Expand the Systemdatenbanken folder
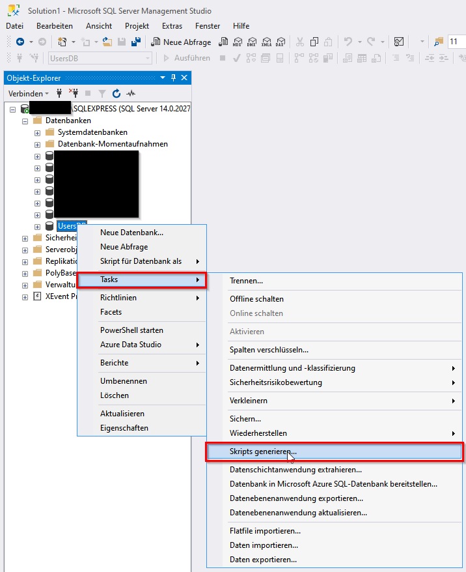Screen dimensions: 466x572 point(37,133)
